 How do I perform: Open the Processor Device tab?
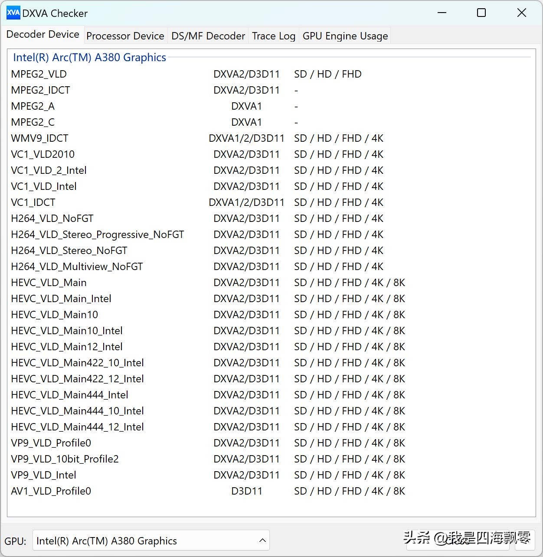tap(125, 36)
